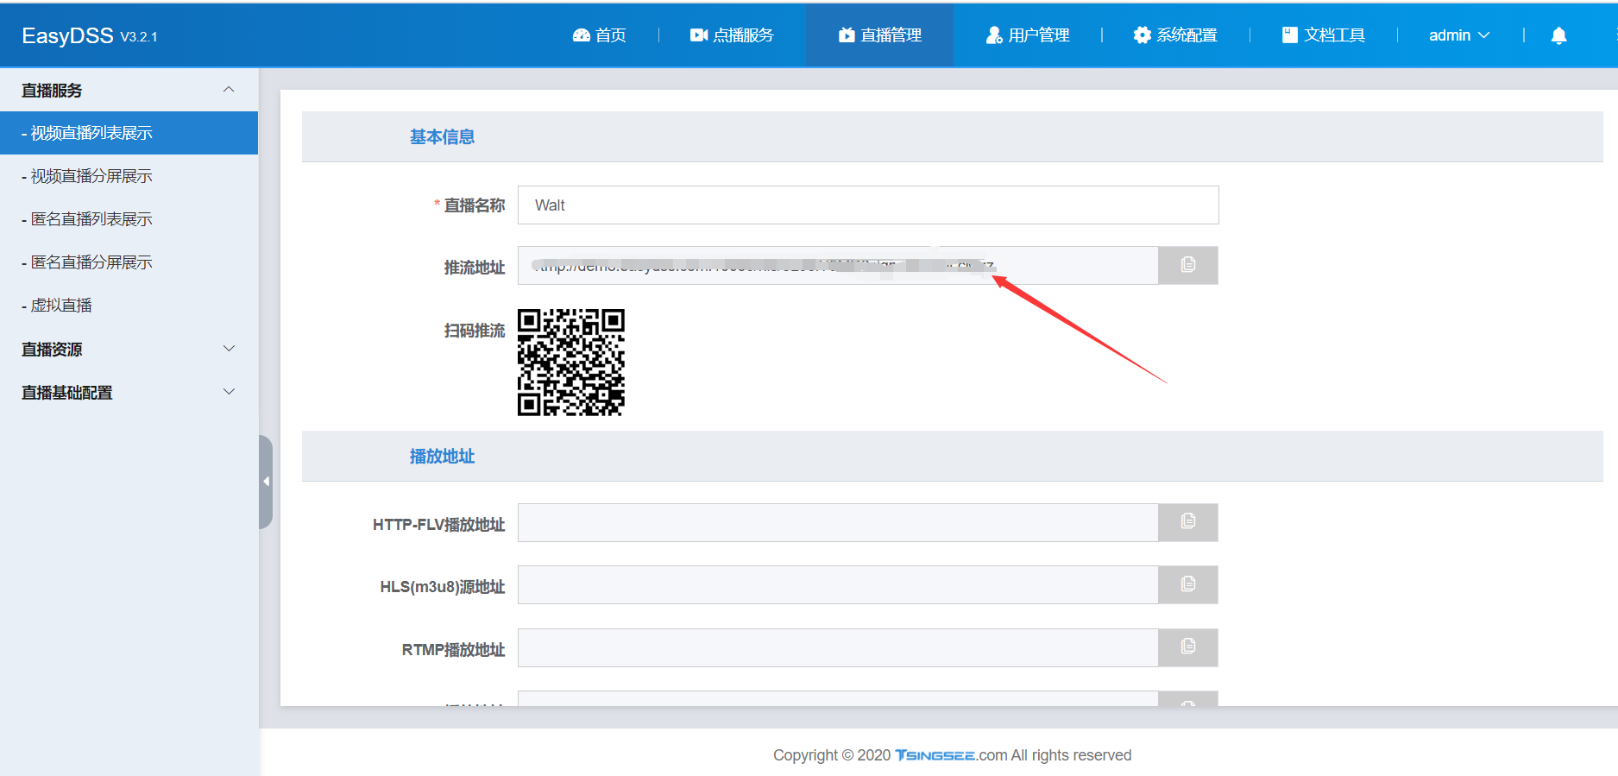Click the document icon beside 文档工具
This screenshot has height=776, width=1618.
pos(1290,35)
